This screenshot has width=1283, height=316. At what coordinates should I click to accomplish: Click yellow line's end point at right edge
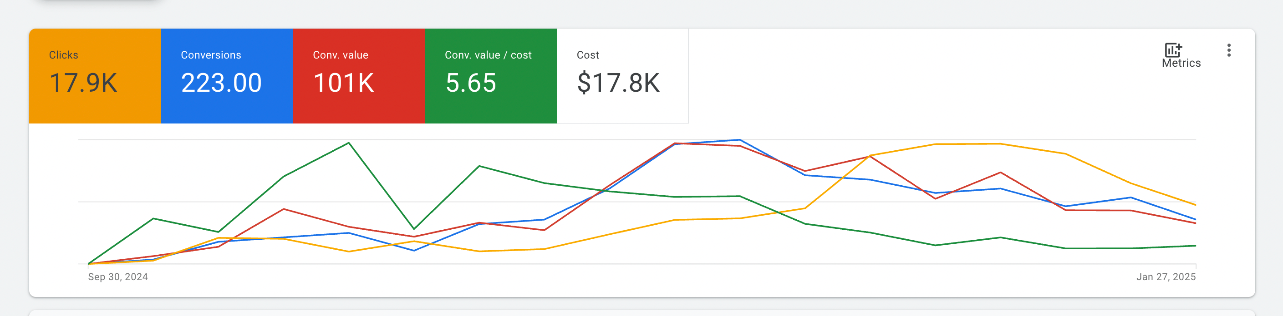(x=1195, y=205)
